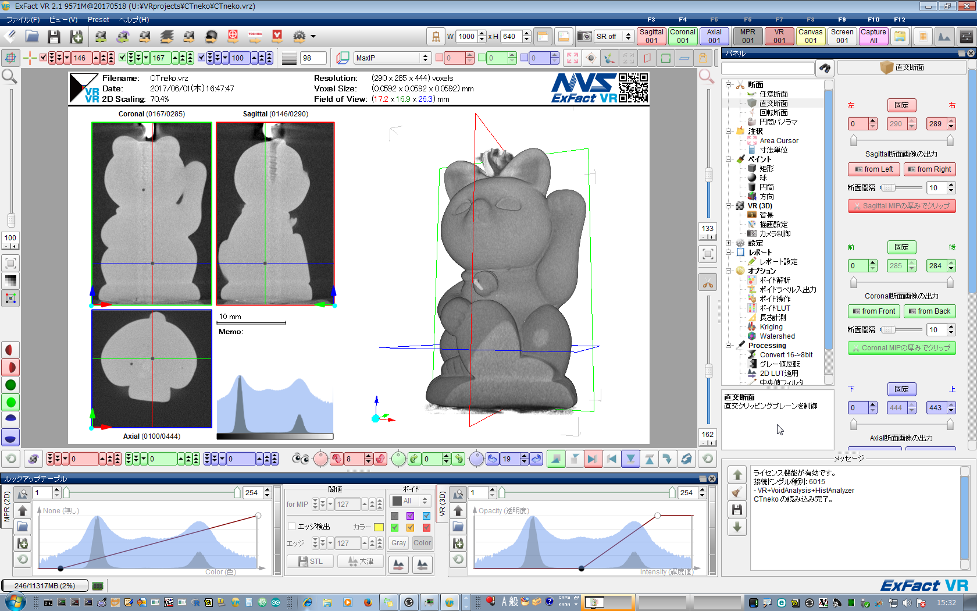This screenshot has width=977, height=611.
Task: Collapse the オプション tree node
Action: [x=728, y=271]
